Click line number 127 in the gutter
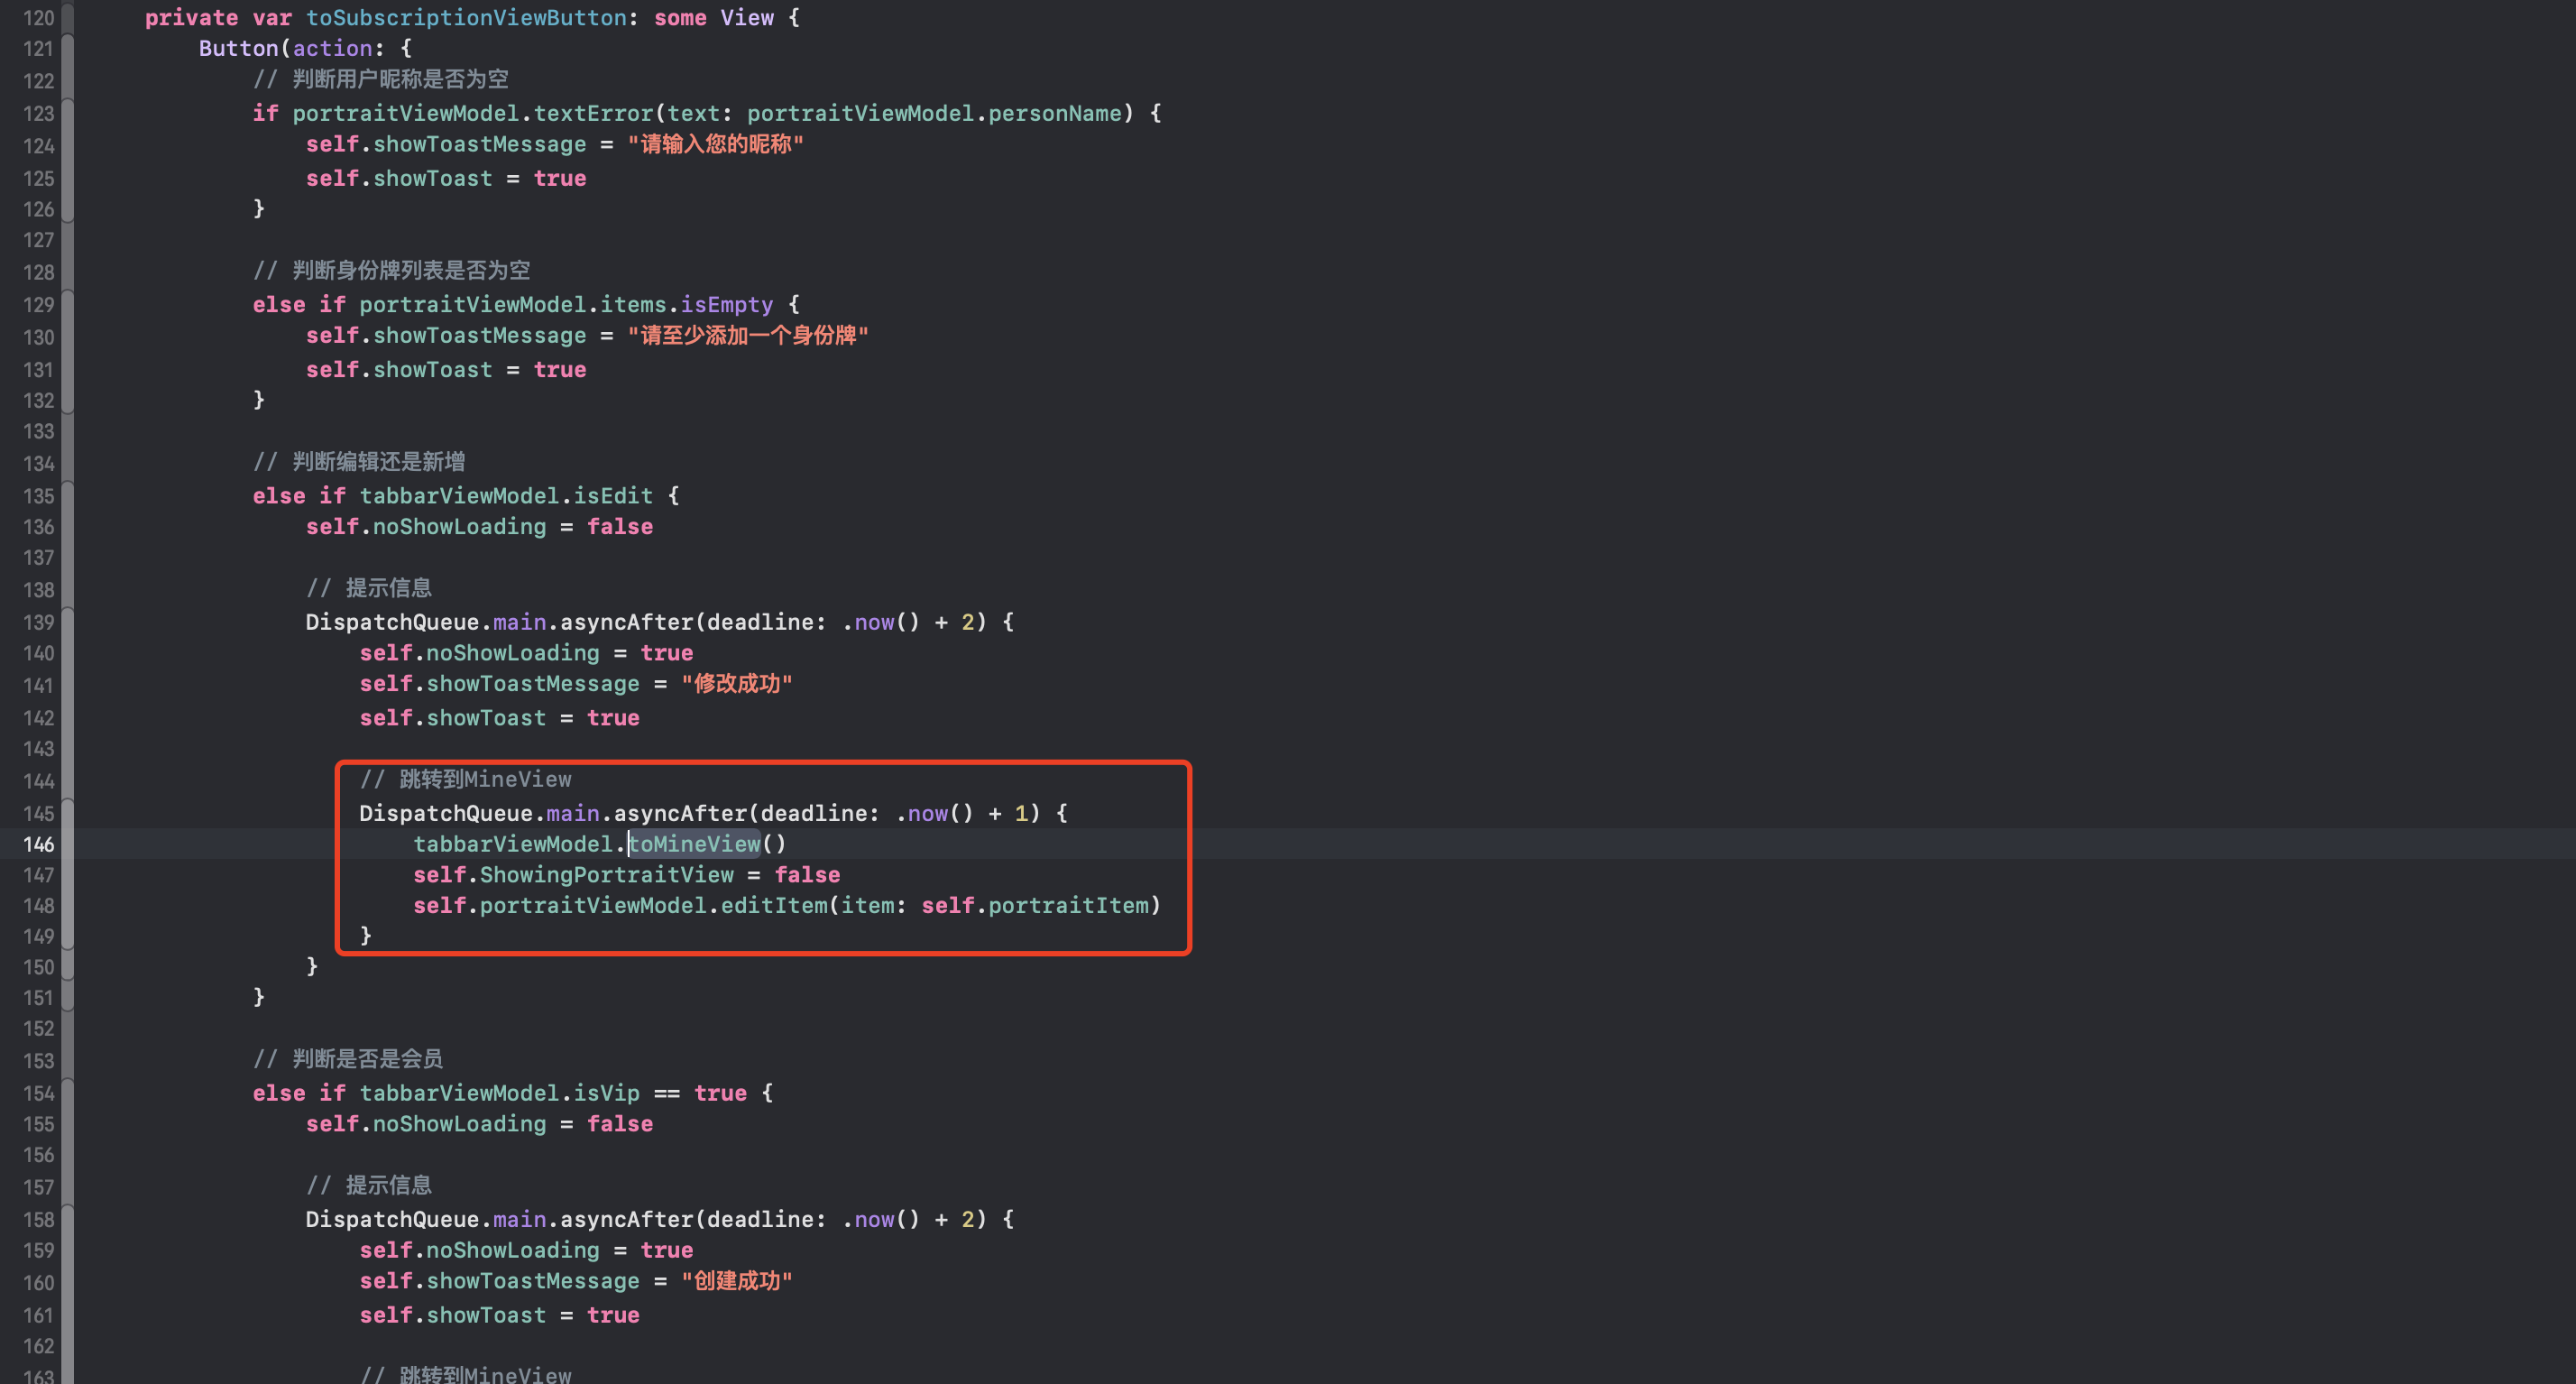 coord(39,240)
